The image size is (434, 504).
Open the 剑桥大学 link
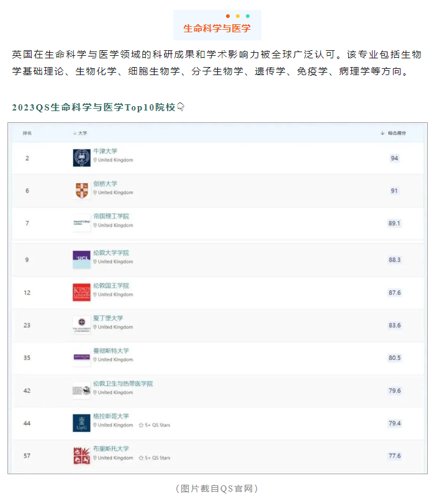[105, 184]
